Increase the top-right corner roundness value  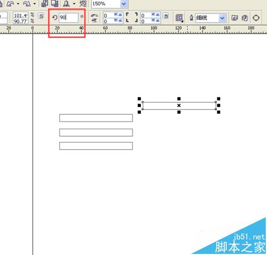[158, 14]
